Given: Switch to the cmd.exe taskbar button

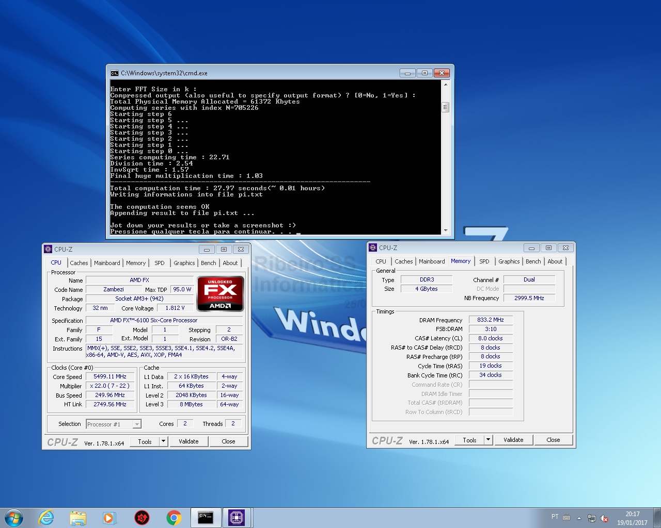Looking at the screenshot, I should (206, 518).
